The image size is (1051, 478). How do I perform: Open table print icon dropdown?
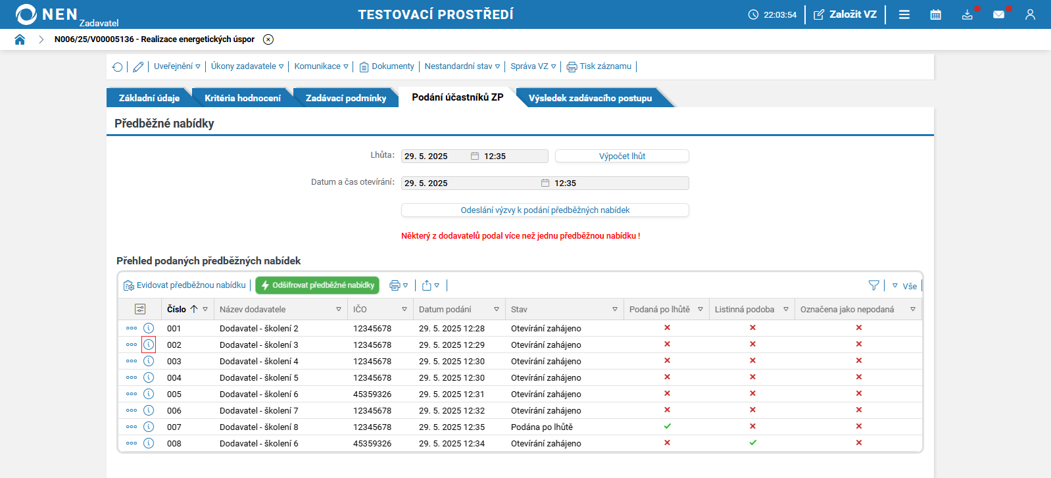[399, 285]
